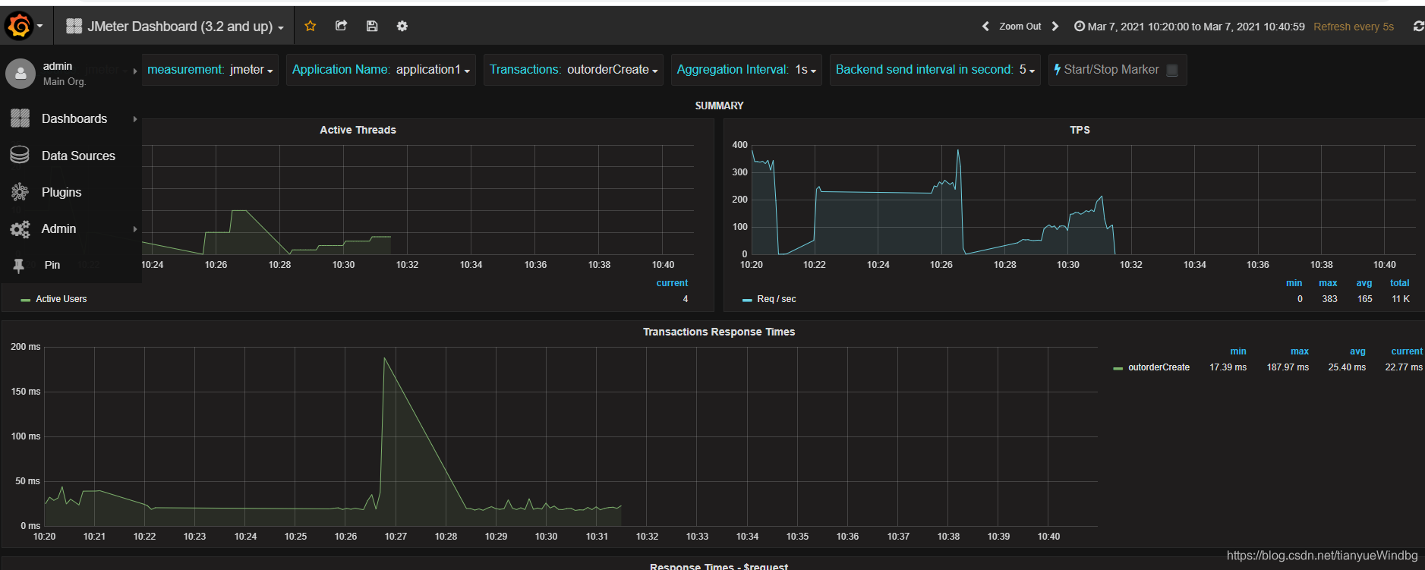Select admin Main Org. menu entry
Viewport: 1425px width, 570px height.
71,74
